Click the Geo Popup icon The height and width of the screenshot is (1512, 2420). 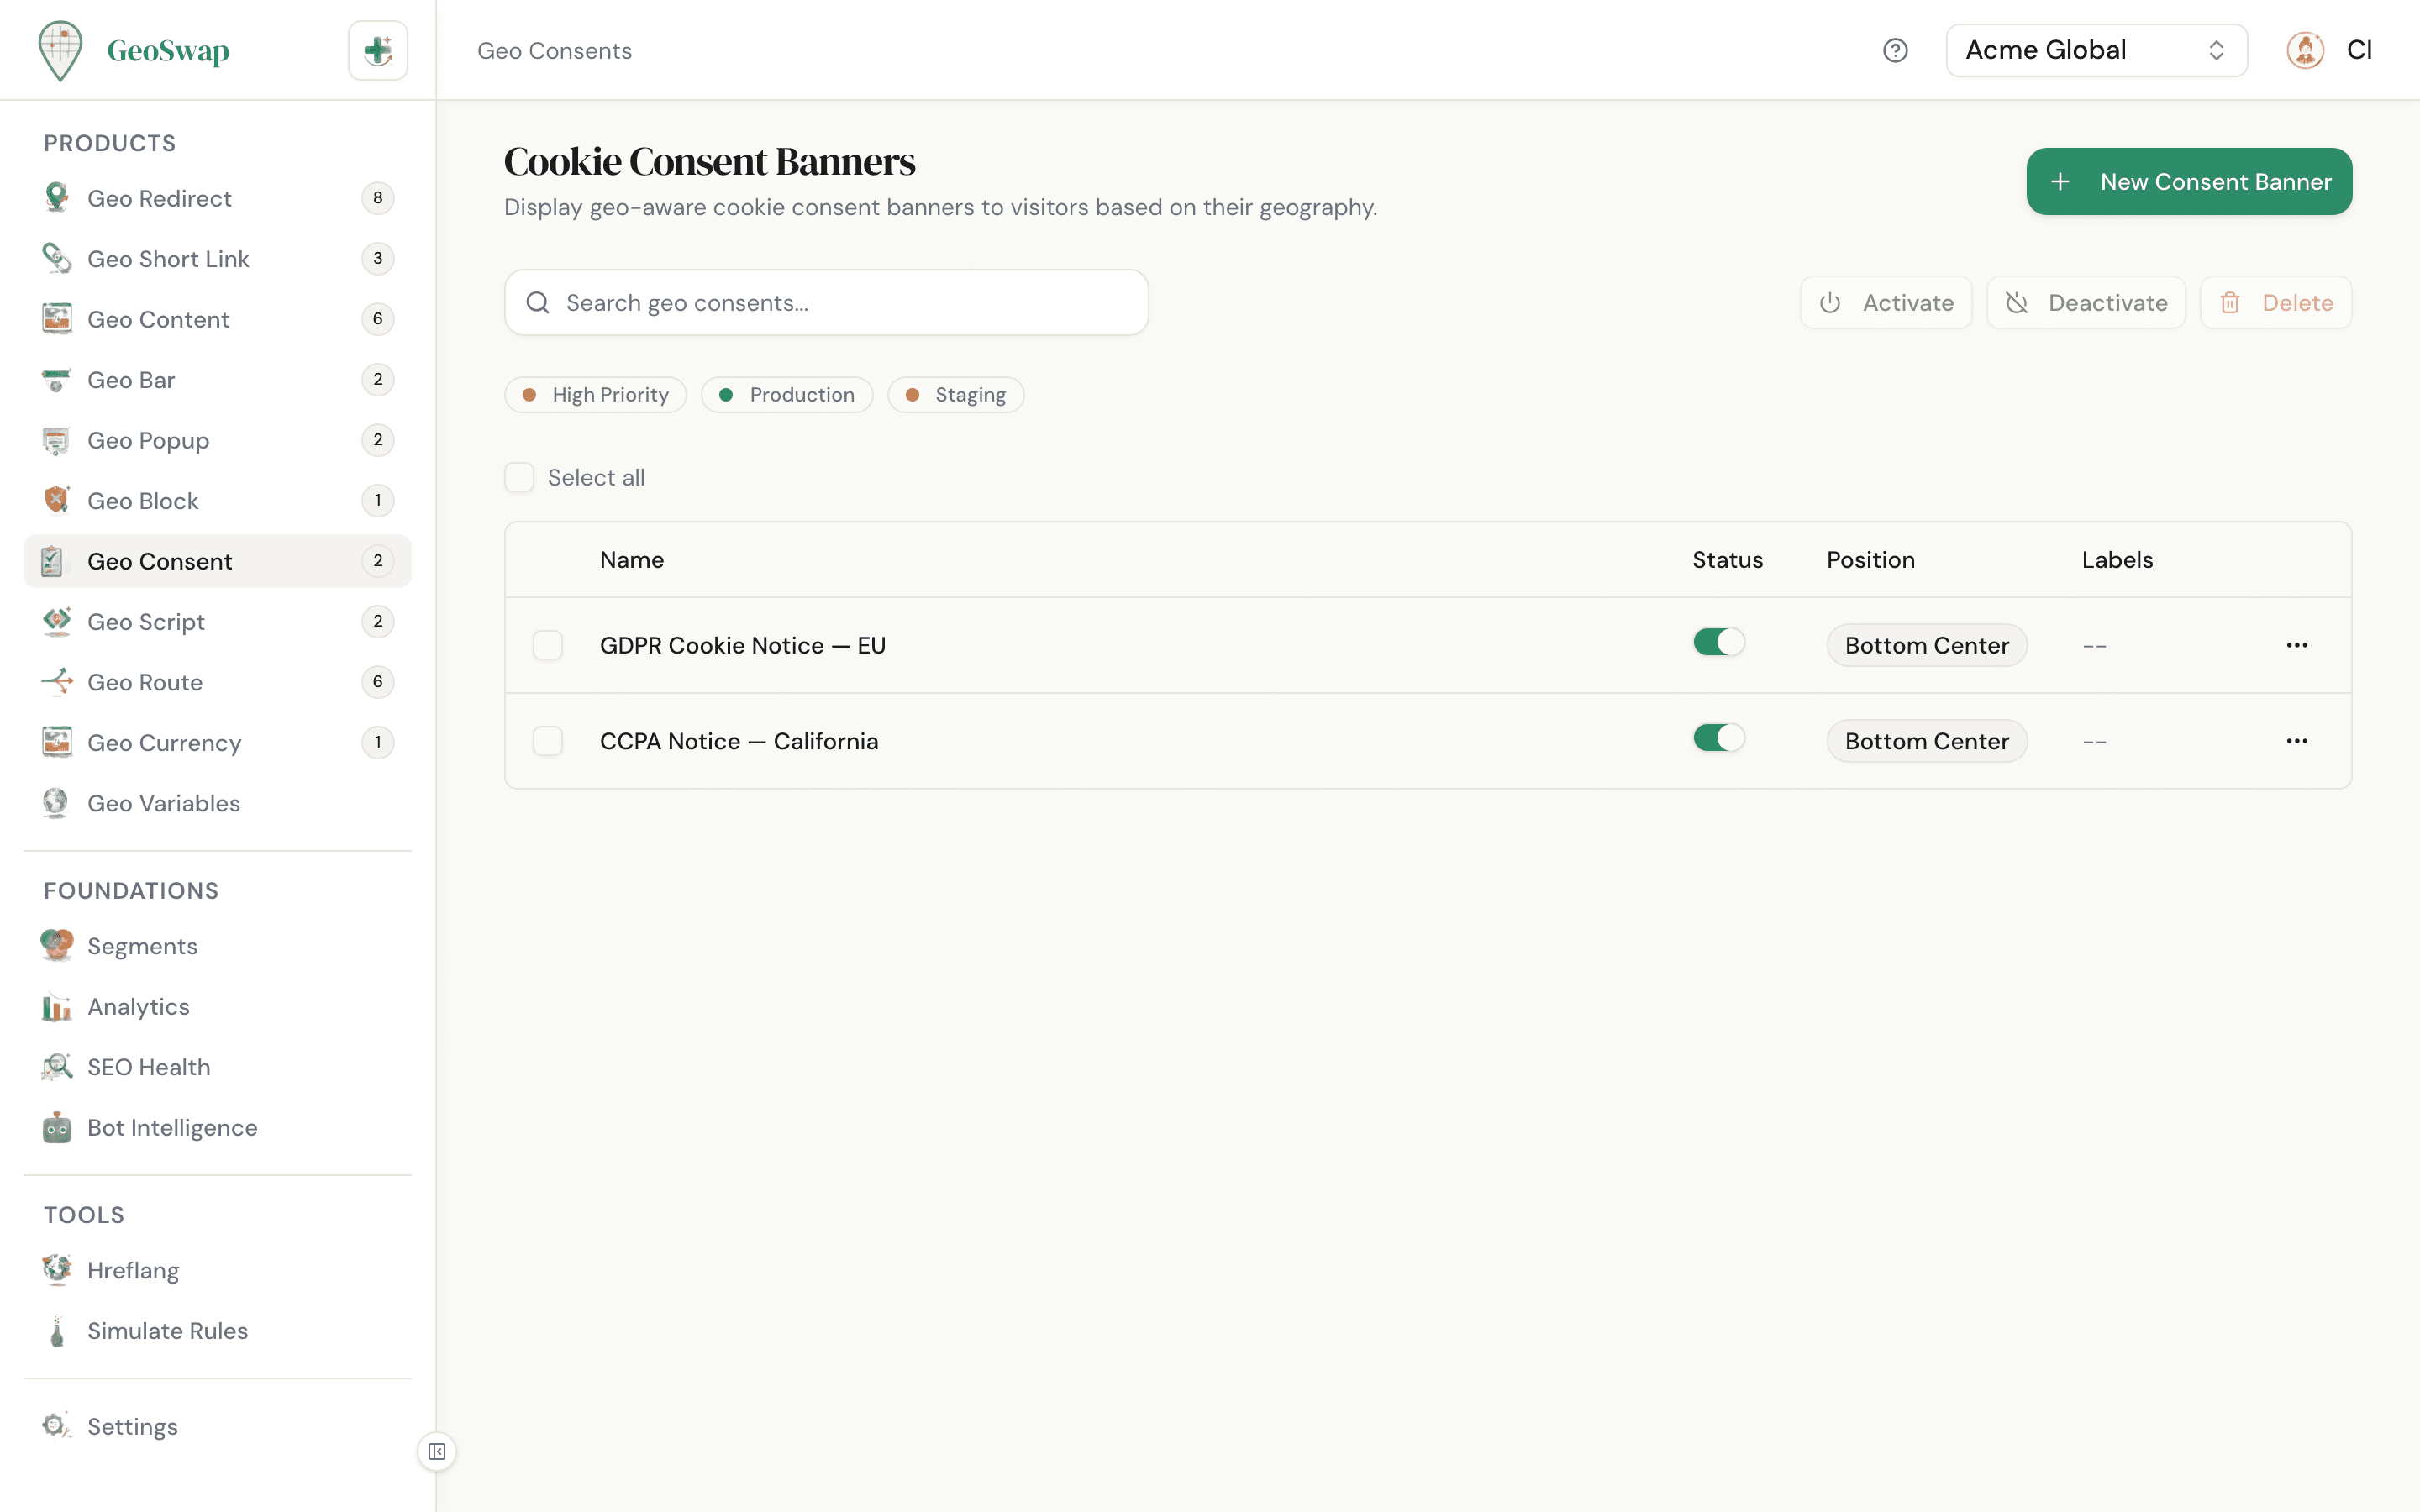point(57,440)
